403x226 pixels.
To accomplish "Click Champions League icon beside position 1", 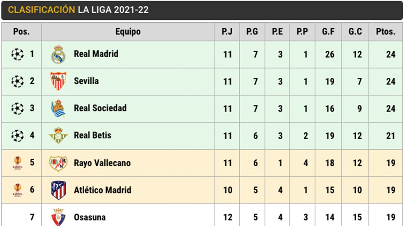I will [17, 54].
